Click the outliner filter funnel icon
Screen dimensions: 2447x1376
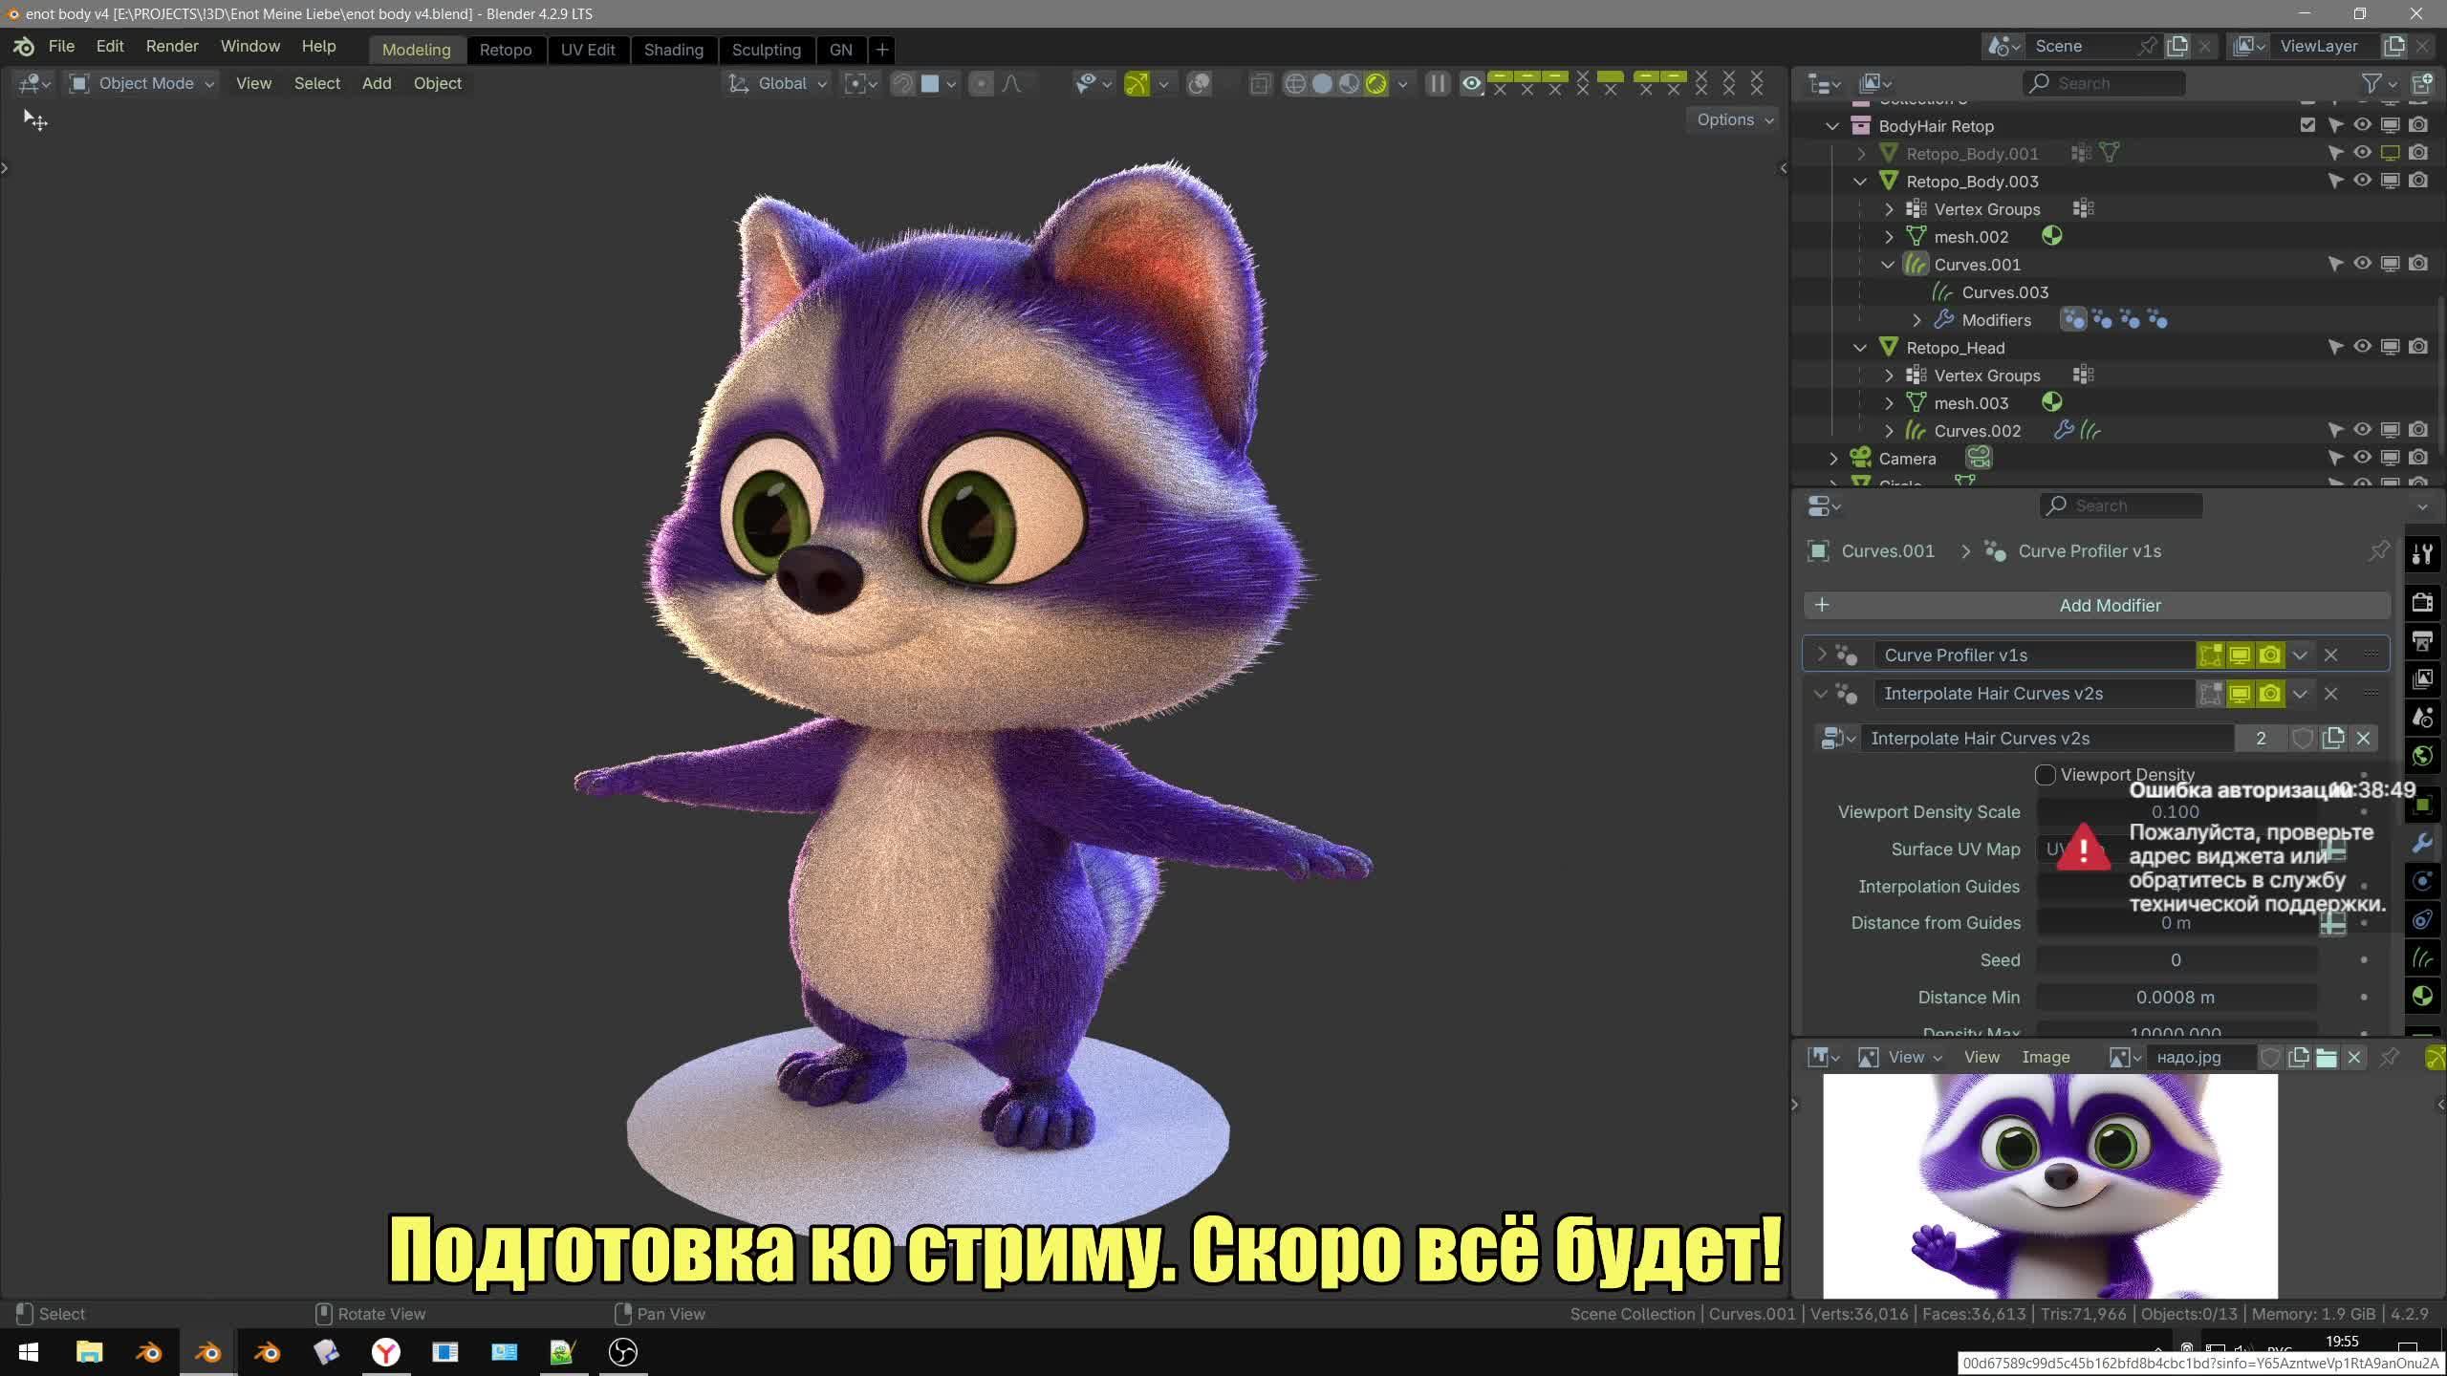pyautogui.click(x=2371, y=84)
